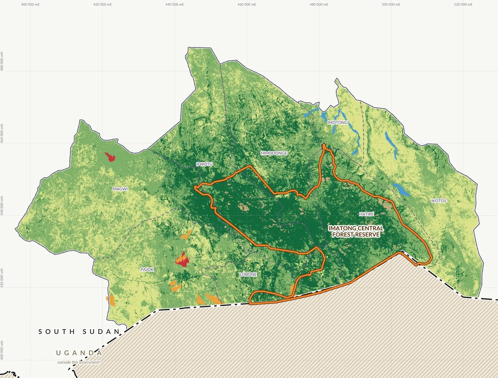Image resolution: width=498 pixels, height=378 pixels.
Task: Click the 400 000 mE easting label
Action: (x=30, y=4)
